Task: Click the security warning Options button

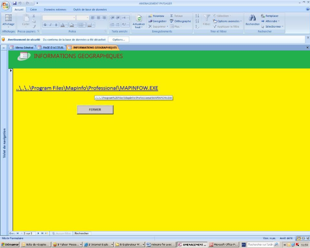Action: pyautogui.click(x=119, y=40)
